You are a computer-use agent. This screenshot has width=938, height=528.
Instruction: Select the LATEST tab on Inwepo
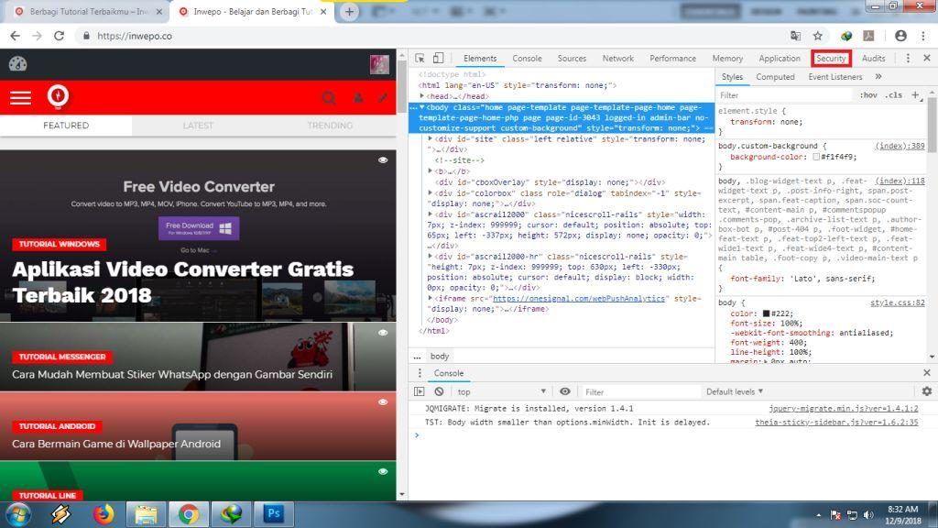coord(198,125)
